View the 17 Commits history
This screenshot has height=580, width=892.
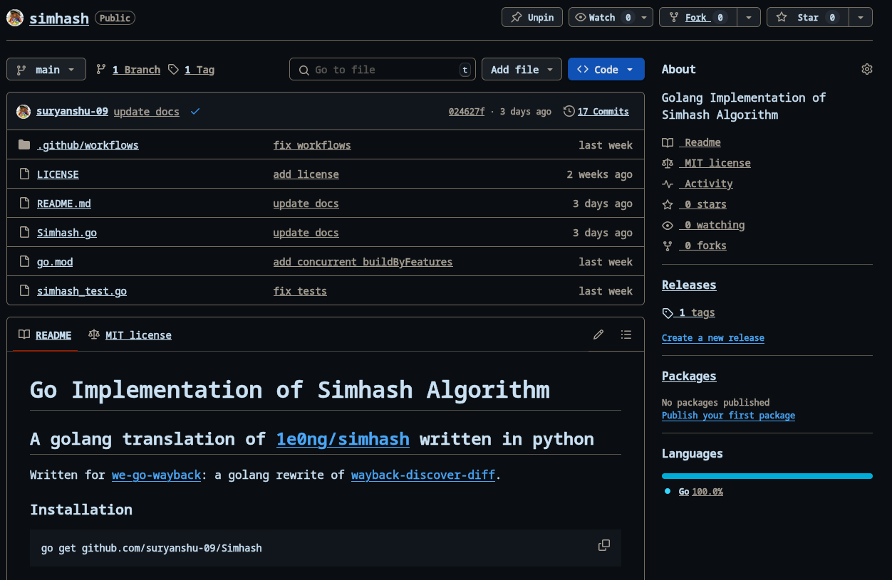[x=596, y=112]
